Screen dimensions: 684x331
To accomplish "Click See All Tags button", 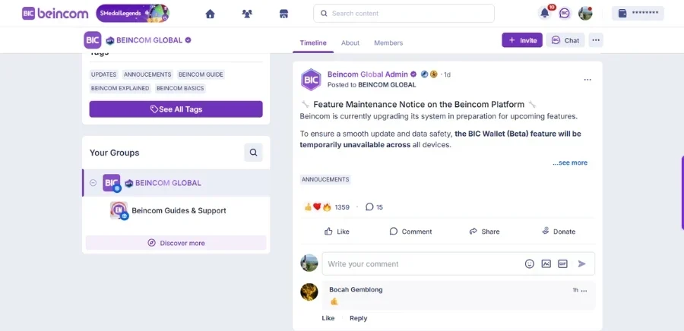I will [x=176, y=109].
